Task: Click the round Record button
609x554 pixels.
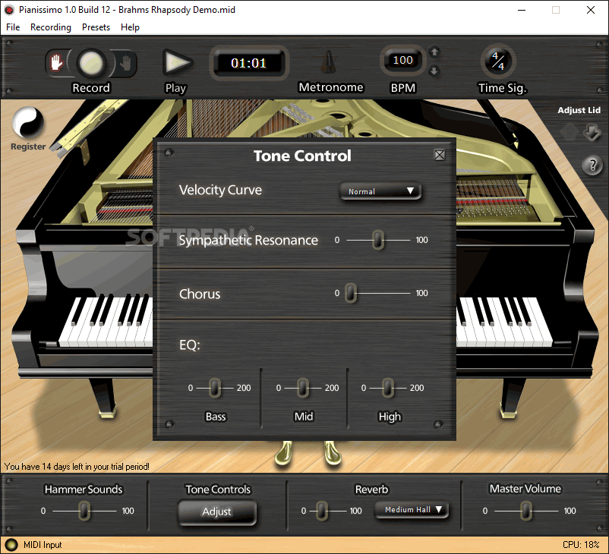Action: pyautogui.click(x=91, y=63)
